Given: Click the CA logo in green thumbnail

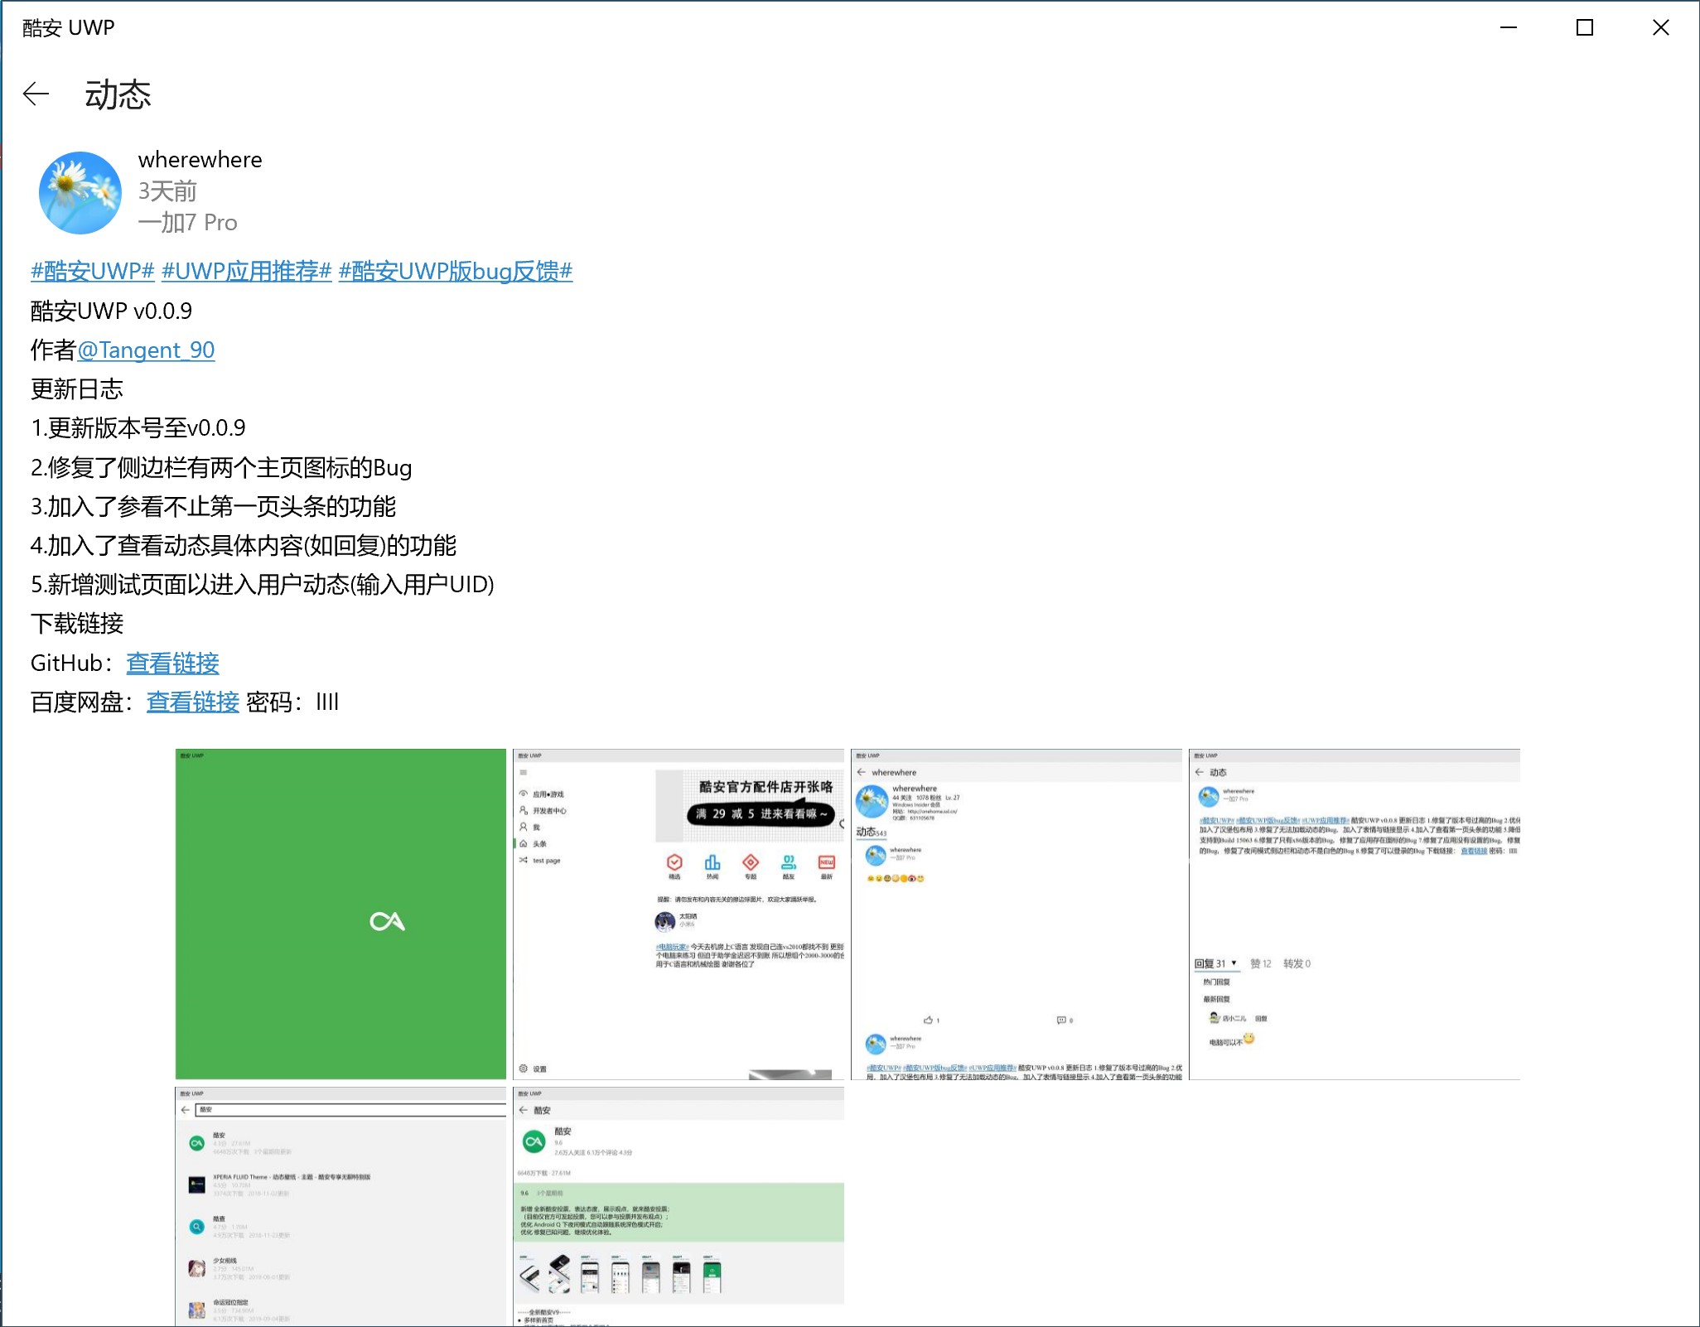Looking at the screenshot, I should (387, 921).
